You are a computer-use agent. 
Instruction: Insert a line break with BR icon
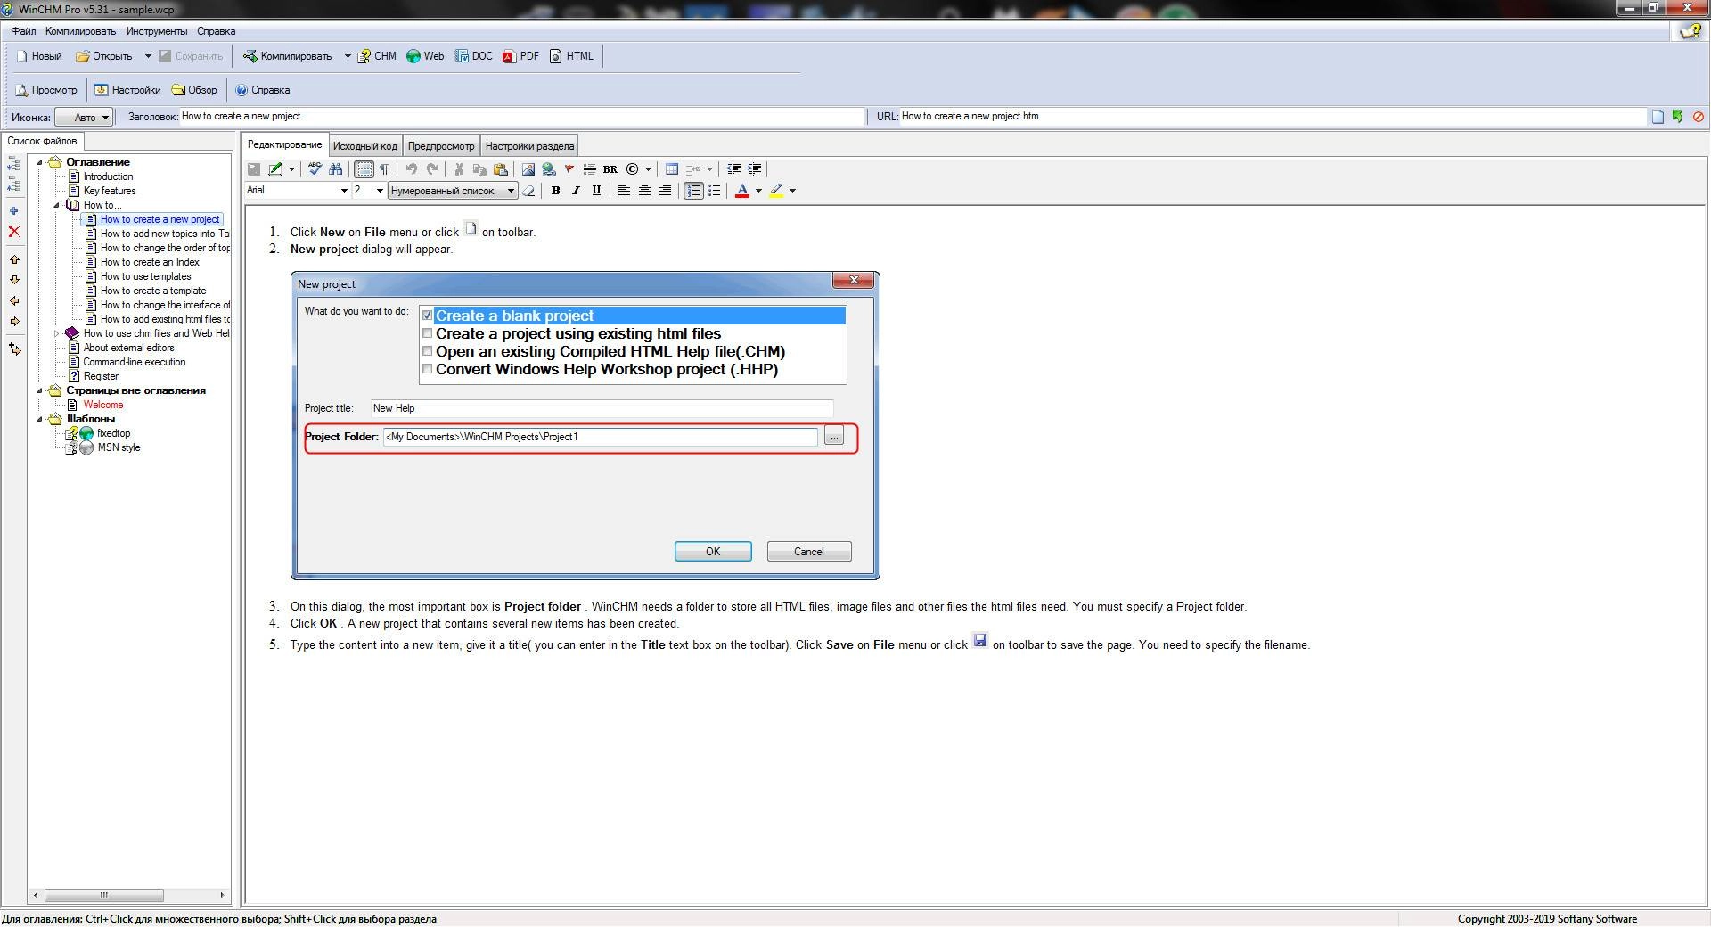point(610,168)
